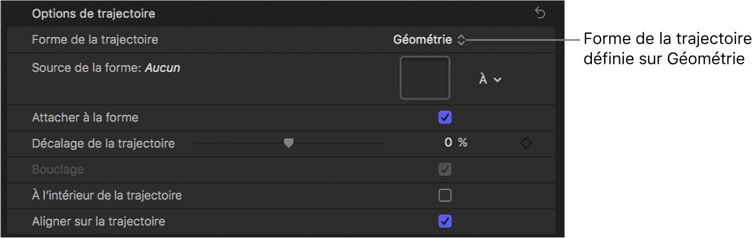The image size is (755, 238).
Task: Disable Aligner sur la trajectoire checkbox
Action: [445, 221]
